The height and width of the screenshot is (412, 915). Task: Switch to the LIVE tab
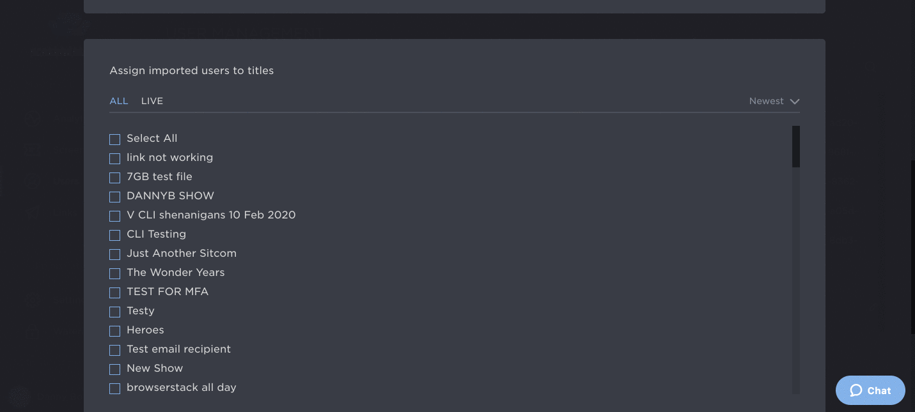click(x=152, y=101)
